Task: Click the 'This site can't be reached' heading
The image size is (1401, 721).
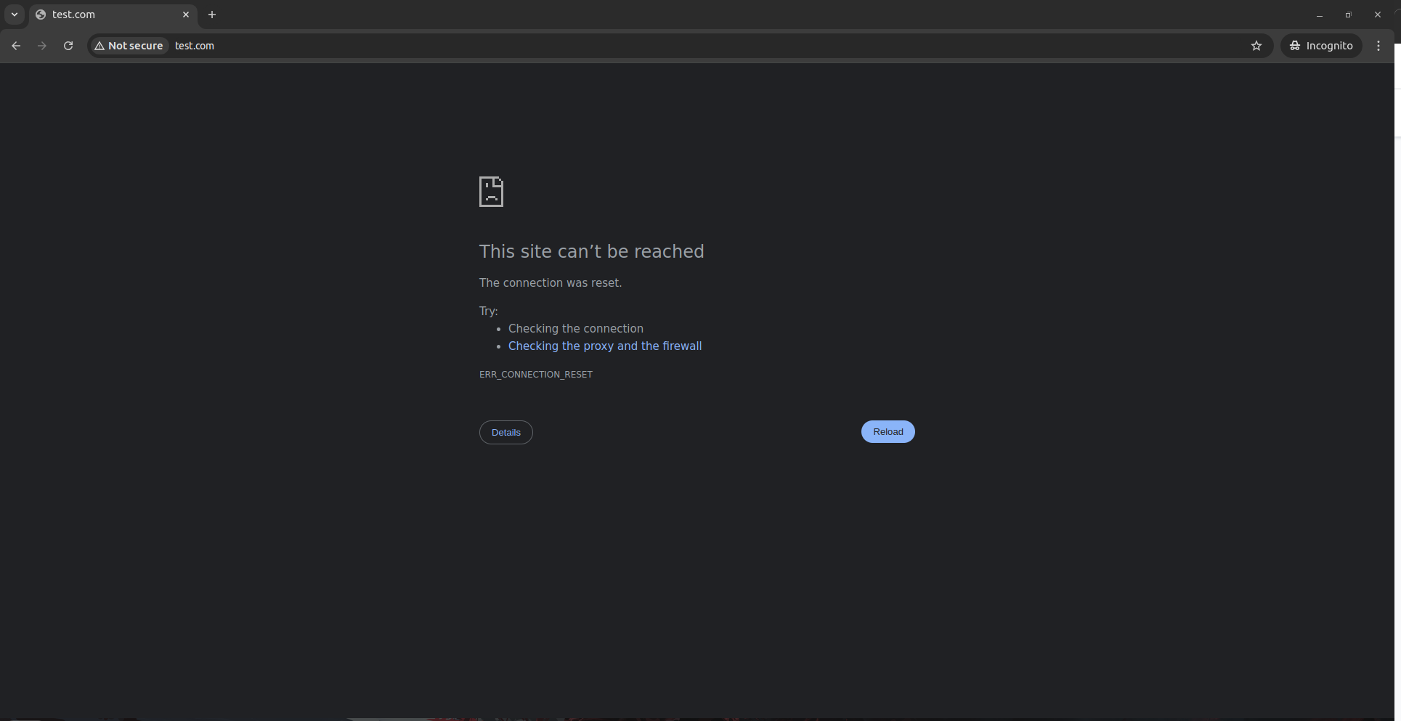Action: pos(592,252)
